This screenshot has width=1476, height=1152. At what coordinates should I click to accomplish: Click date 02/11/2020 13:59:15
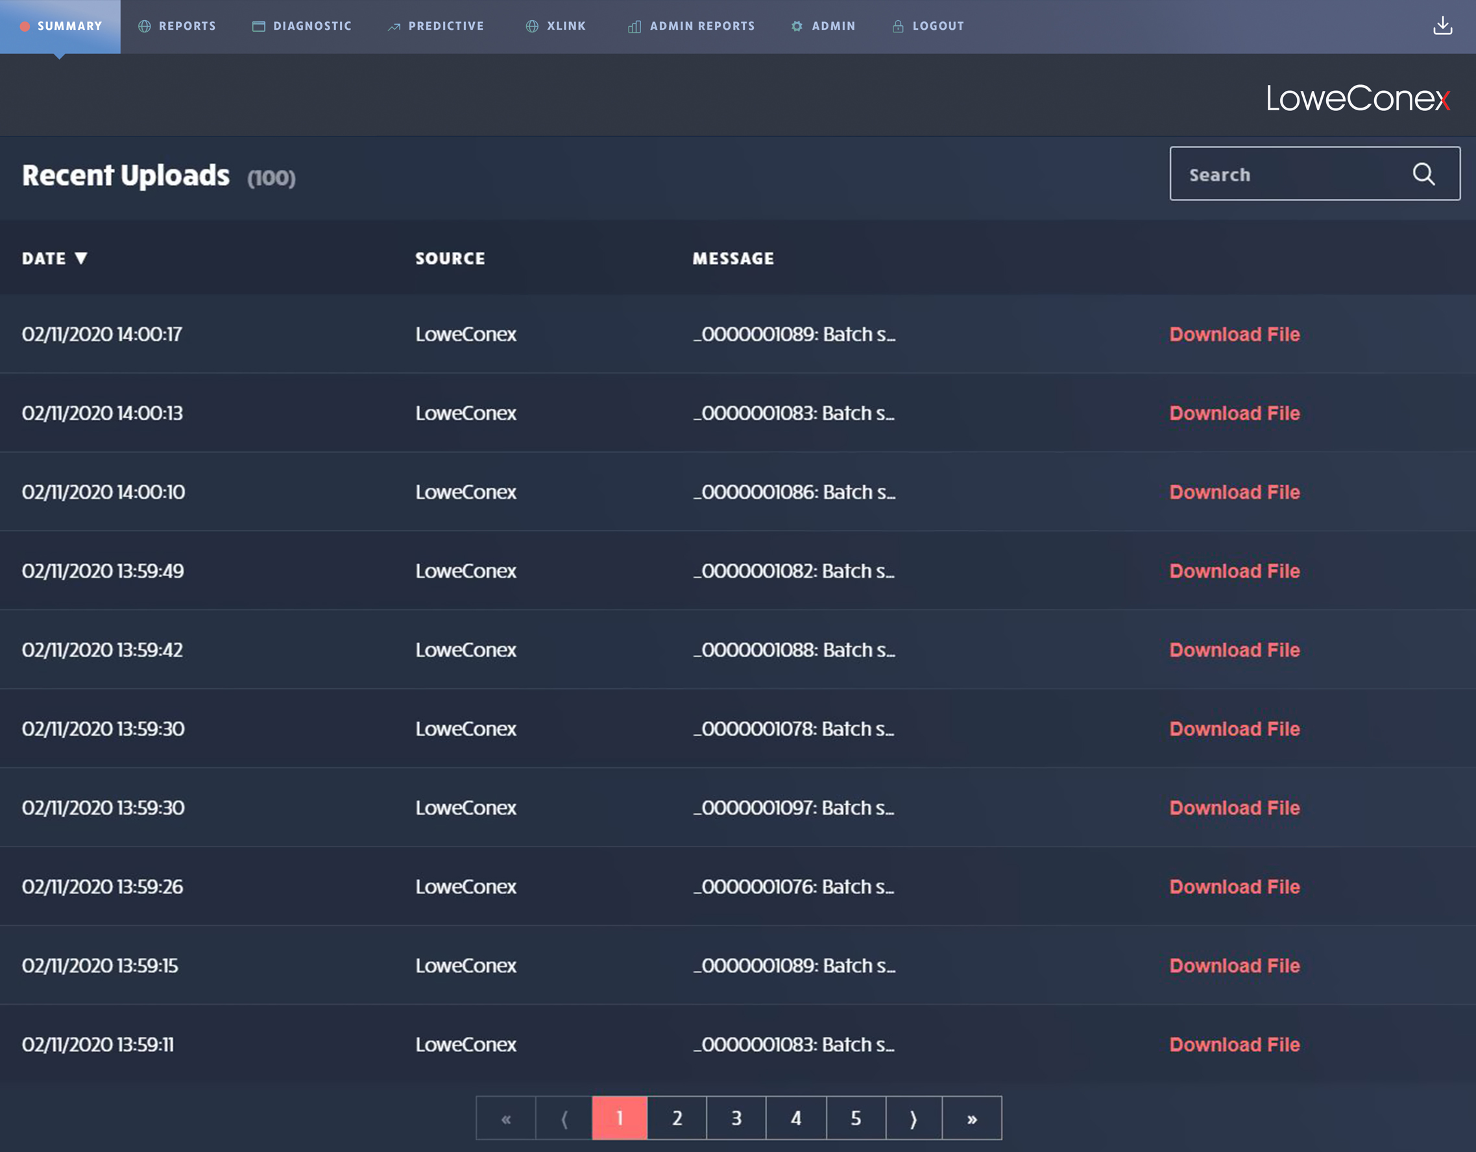[100, 966]
